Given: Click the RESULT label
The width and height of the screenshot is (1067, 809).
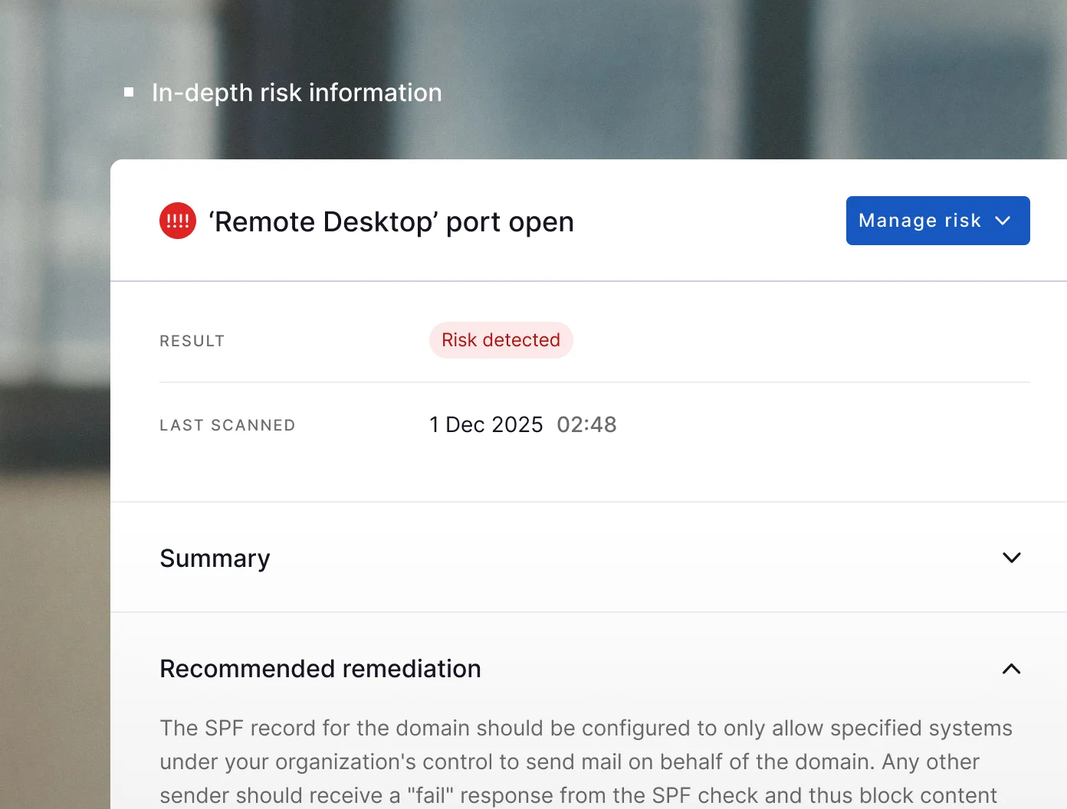Looking at the screenshot, I should click(192, 341).
